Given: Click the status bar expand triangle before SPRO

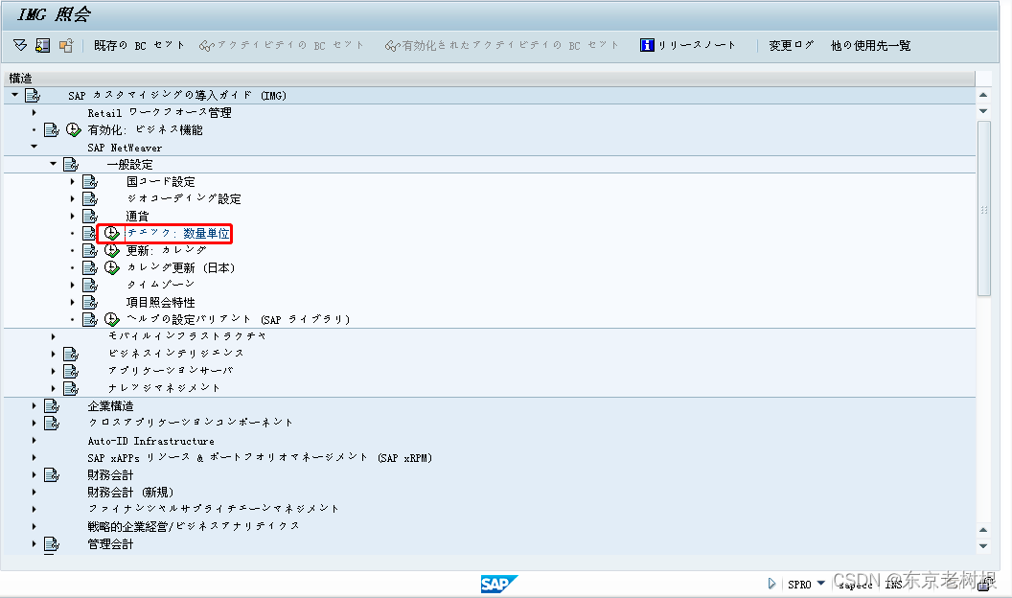Looking at the screenshot, I should pos(771,584).
